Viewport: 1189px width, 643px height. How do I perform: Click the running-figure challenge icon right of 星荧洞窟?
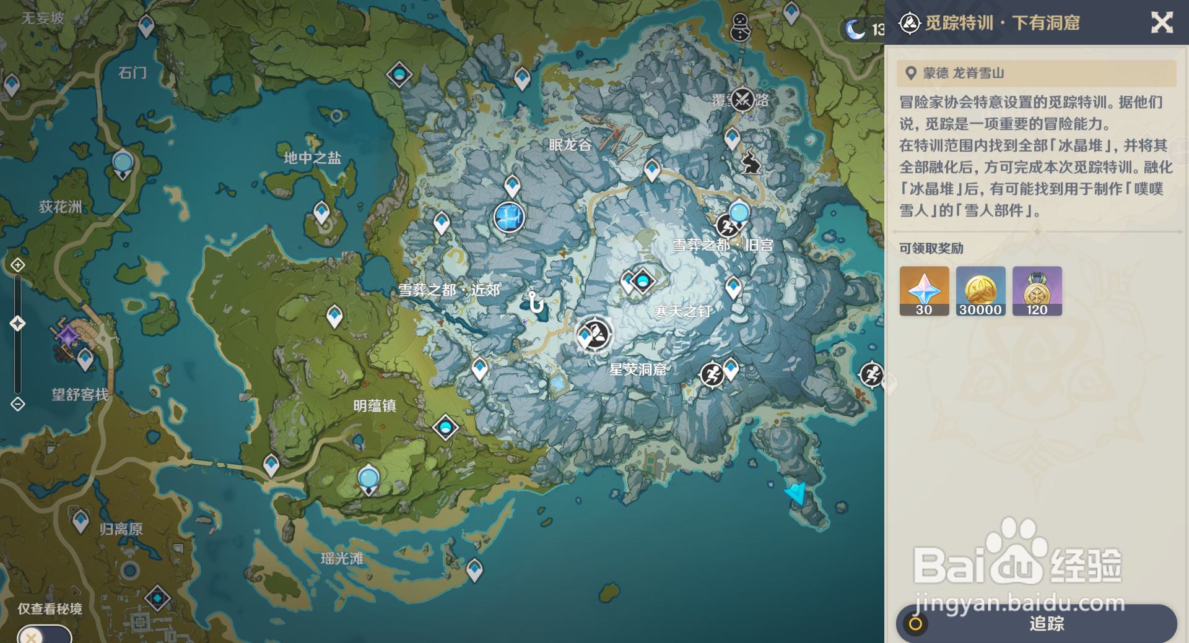tap(712, 374)
